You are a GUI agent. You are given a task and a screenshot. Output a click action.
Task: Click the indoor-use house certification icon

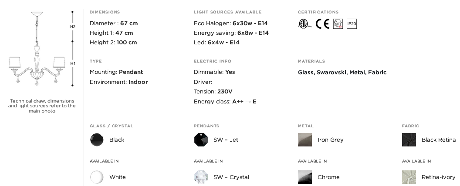(x=338, y=24)
